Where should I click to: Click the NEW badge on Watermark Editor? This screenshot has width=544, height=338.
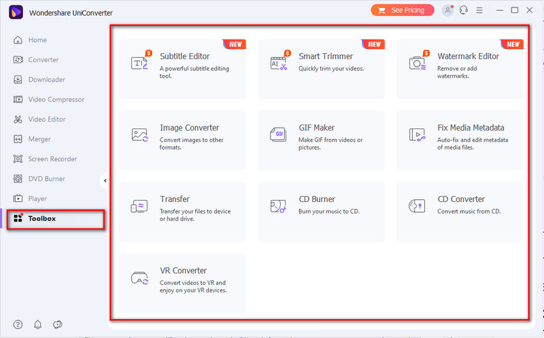click(513, 44)
